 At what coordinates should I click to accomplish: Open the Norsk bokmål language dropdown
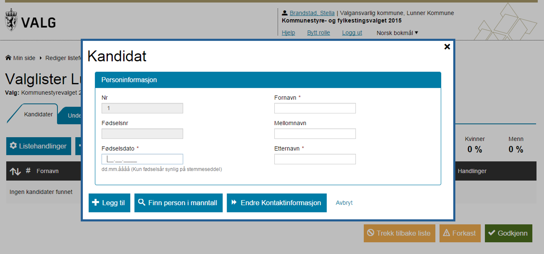(x=397, y=33)
